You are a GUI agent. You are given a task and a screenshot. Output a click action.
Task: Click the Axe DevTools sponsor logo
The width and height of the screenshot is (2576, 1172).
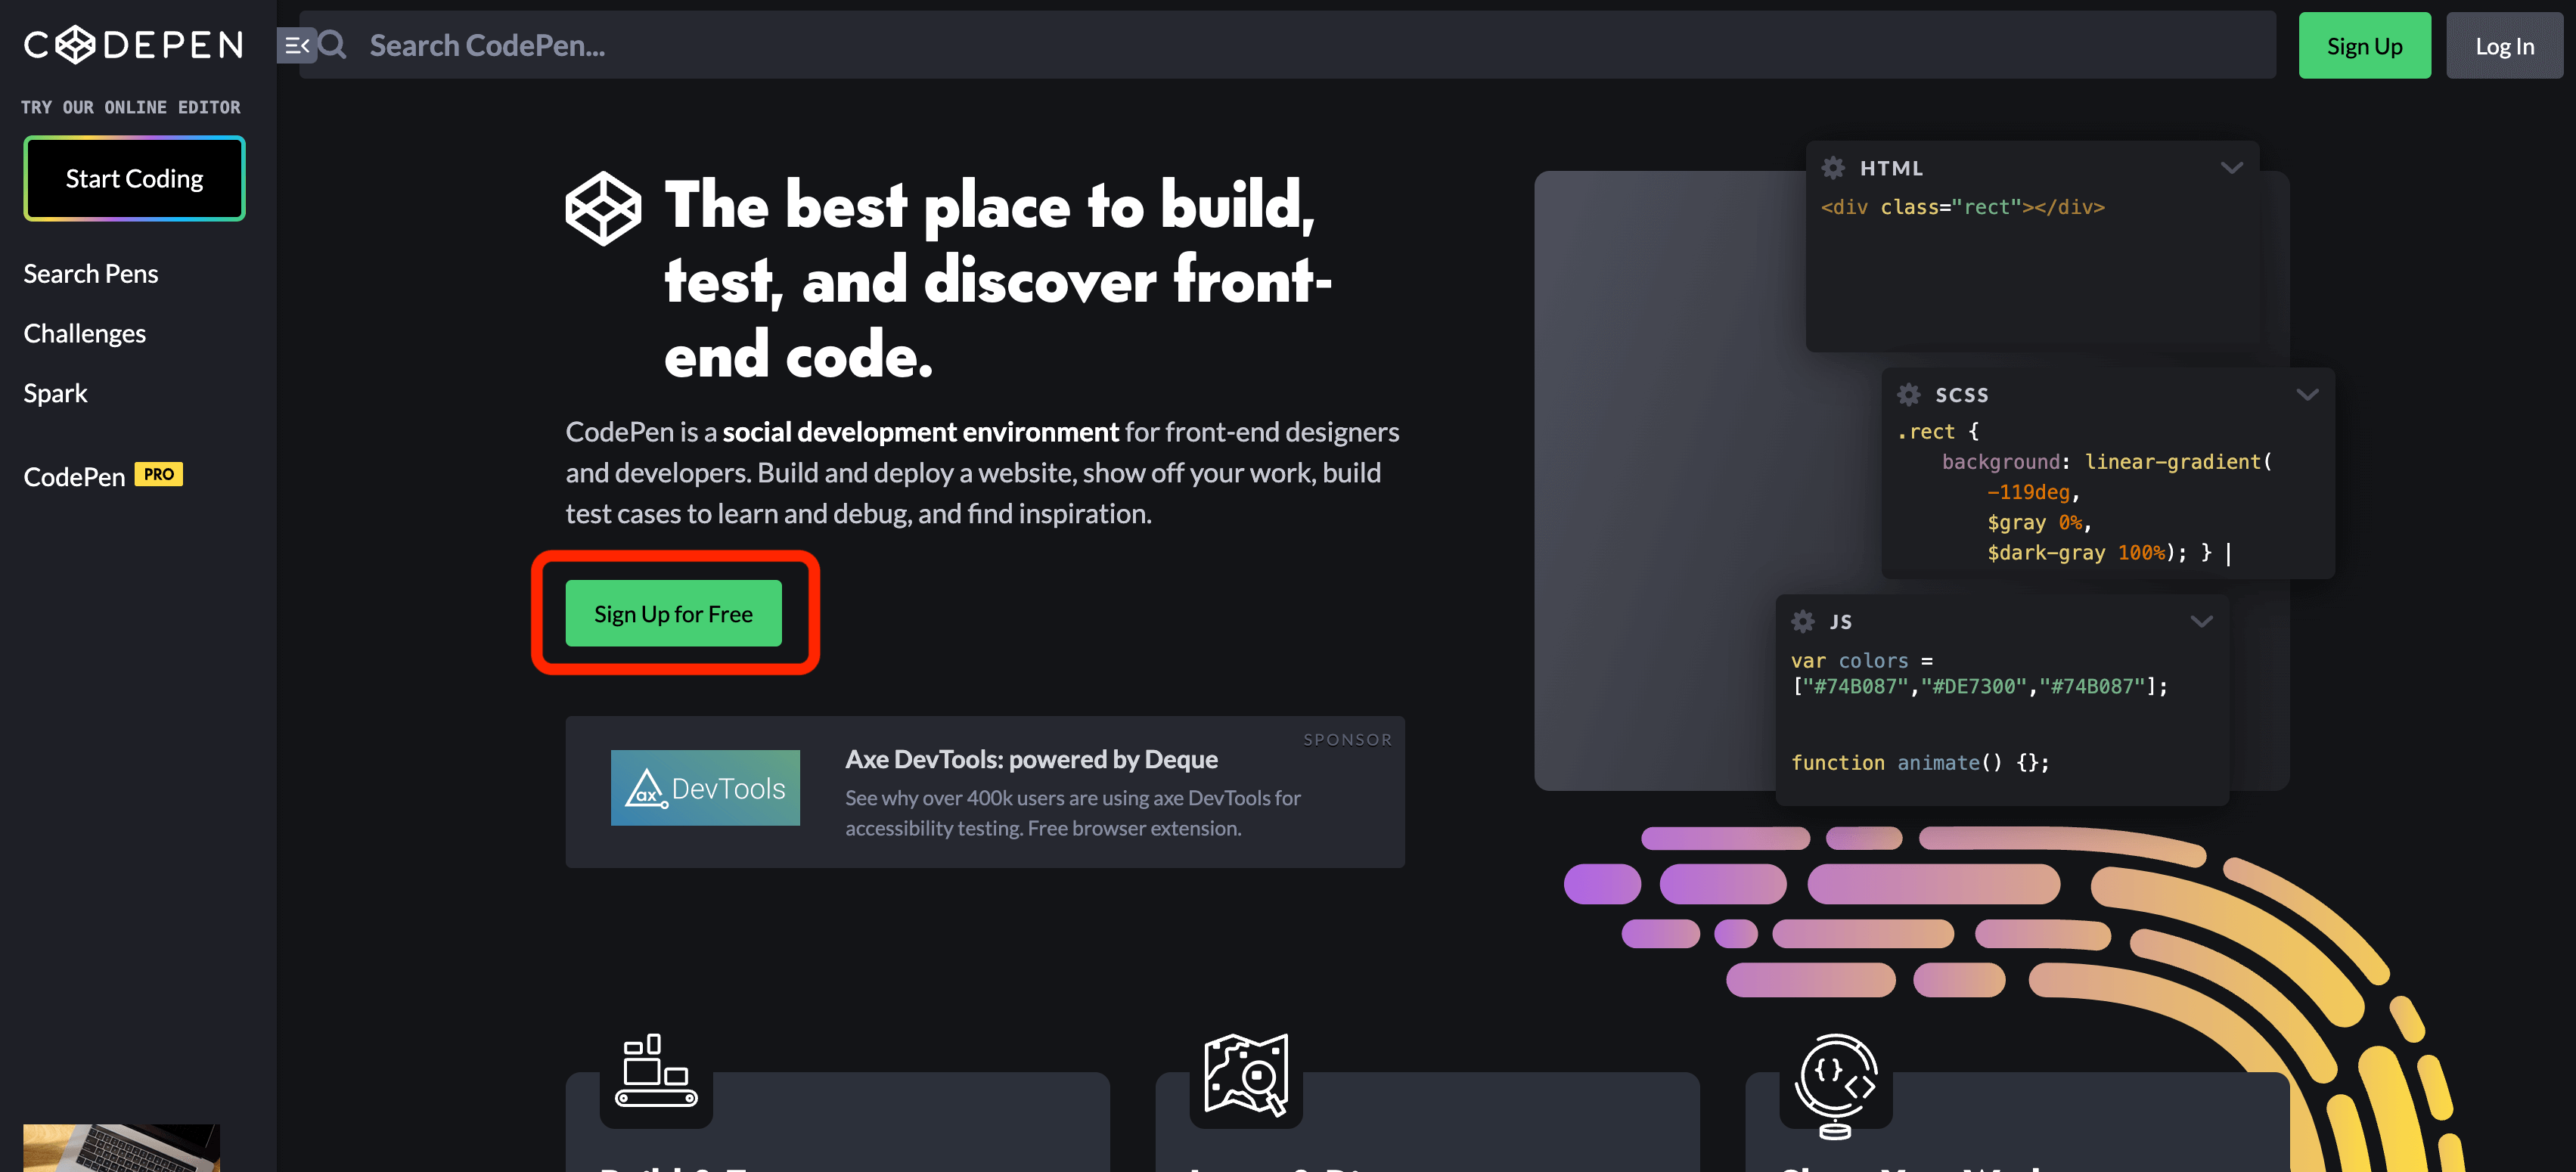(704, 788)
